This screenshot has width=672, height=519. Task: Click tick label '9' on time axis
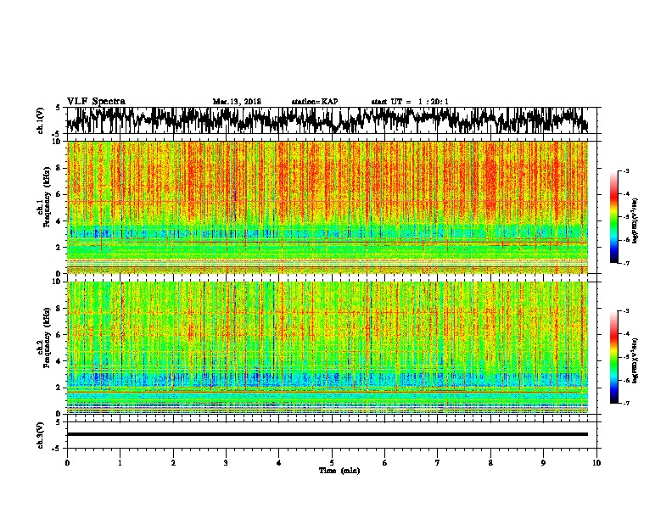tap(543, 463)
